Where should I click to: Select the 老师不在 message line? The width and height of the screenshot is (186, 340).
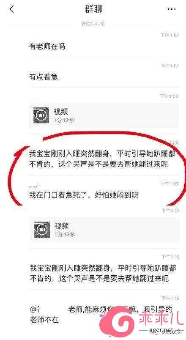(x=44, y=320)
